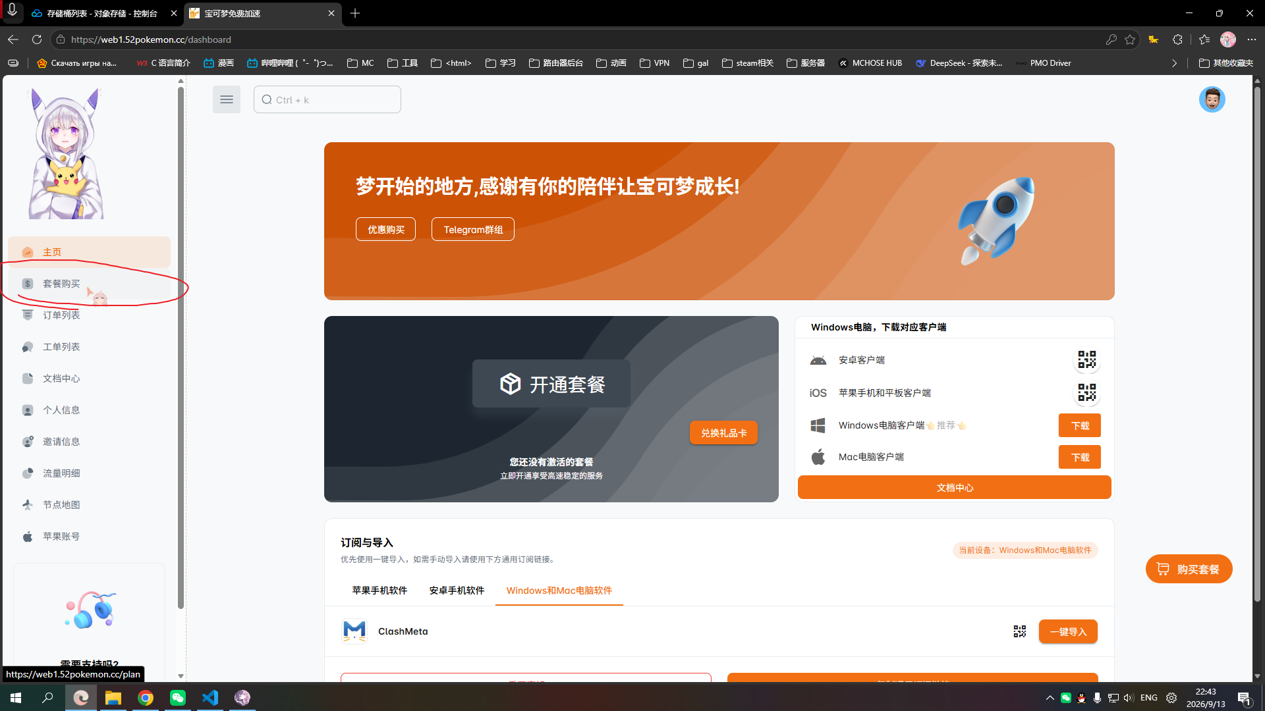Click floating 购买套餐 button

[x=1189, y=569]
